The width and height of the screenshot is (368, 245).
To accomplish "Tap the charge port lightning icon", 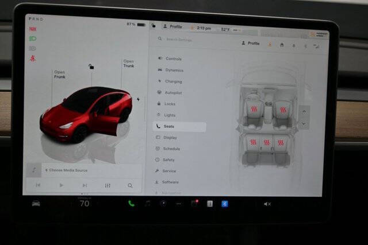I will click(x=138, y=99).
